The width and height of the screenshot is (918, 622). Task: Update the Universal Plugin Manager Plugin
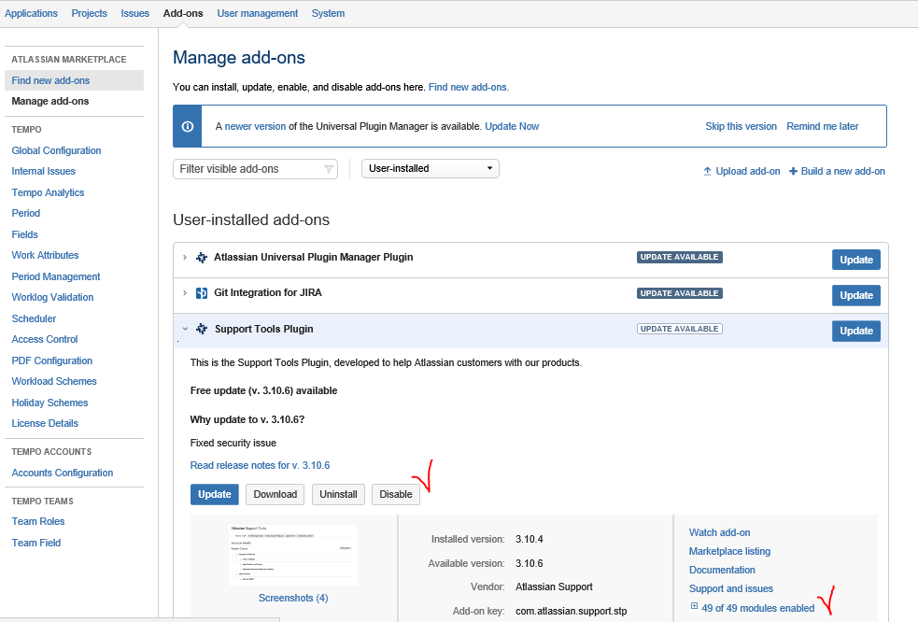click(856, 260)
